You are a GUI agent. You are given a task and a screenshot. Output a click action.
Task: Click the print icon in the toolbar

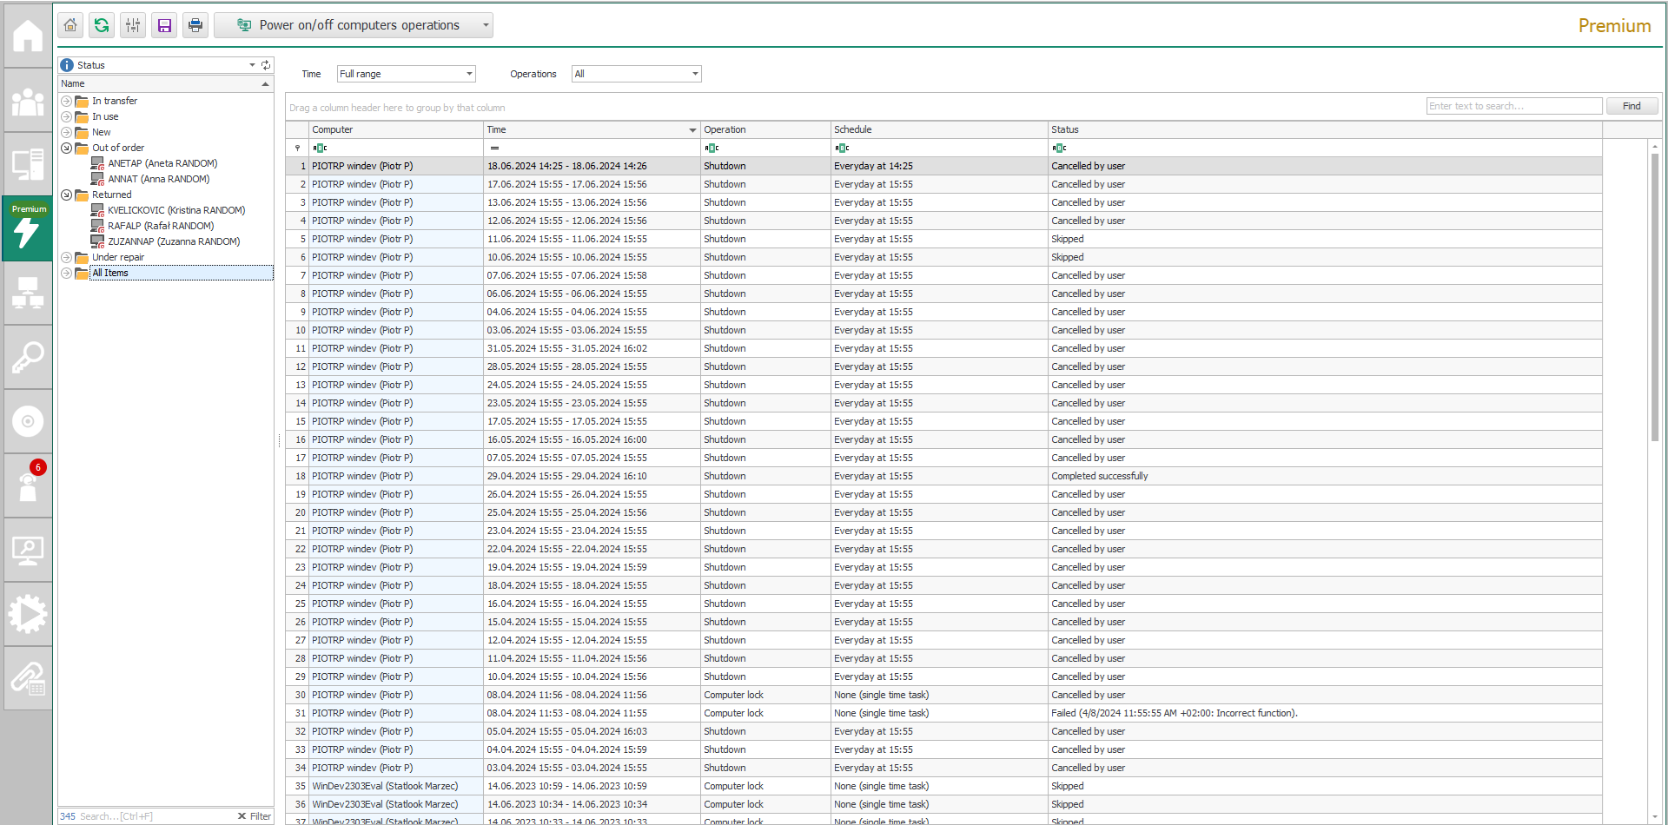195,25
